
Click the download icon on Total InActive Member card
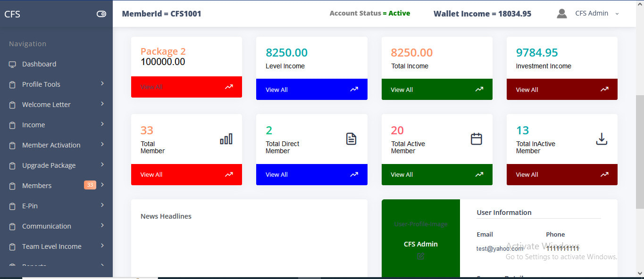602,139
